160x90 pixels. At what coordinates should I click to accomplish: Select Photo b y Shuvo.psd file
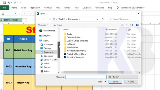tap(74, 57)
